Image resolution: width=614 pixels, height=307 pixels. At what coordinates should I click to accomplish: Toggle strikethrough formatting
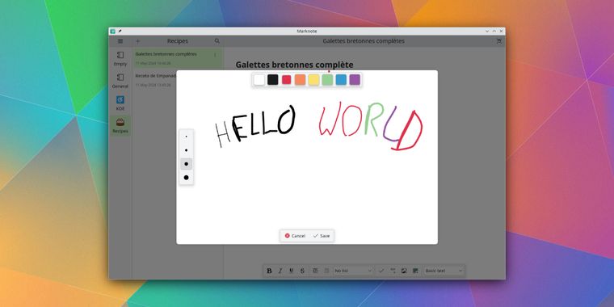302,271
